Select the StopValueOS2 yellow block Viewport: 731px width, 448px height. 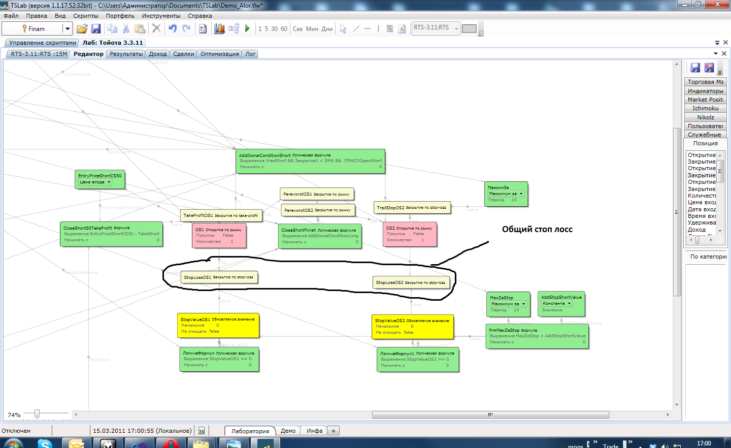(x=412, y=327)
